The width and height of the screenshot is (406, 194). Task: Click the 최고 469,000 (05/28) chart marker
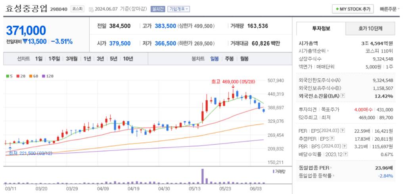point(233,82)
